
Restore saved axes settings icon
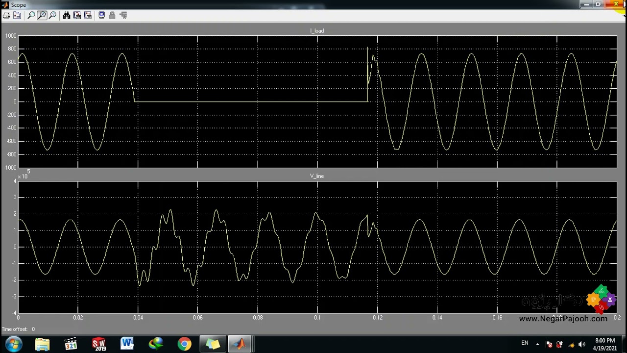(88, 15)
